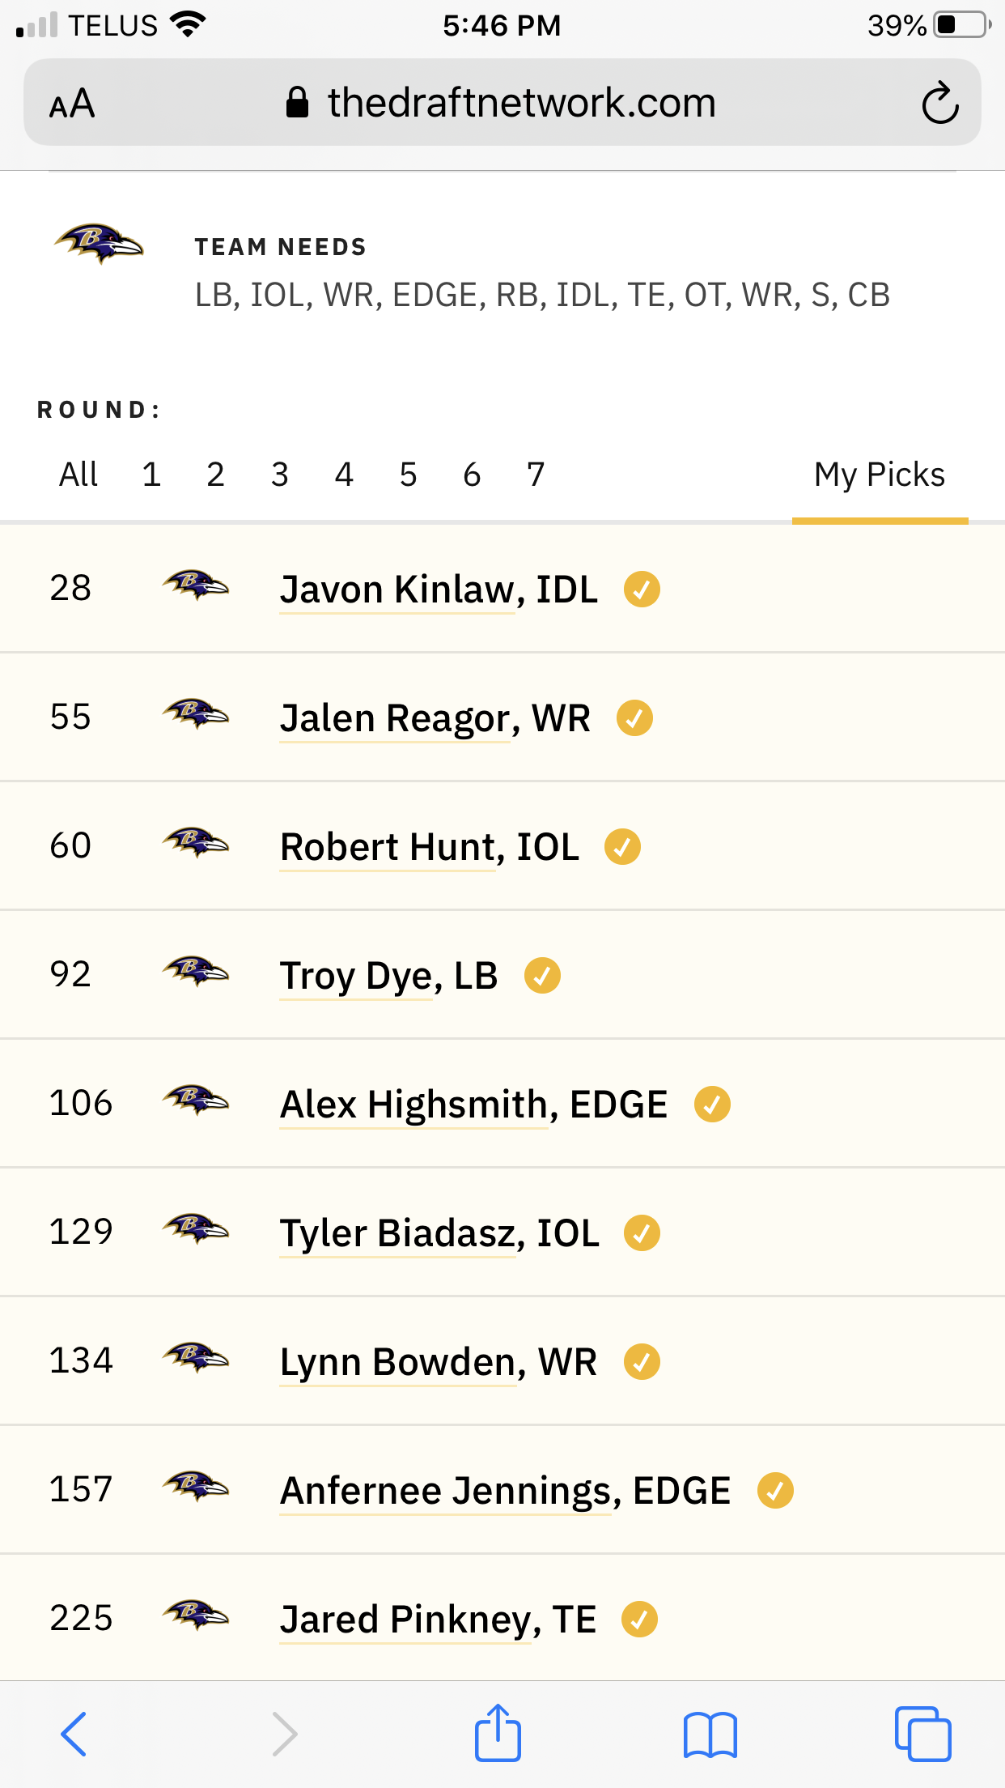1005x1788 pixels.
Task: Tap the Safari back arrow
Action: click(x=74, y=1734)
